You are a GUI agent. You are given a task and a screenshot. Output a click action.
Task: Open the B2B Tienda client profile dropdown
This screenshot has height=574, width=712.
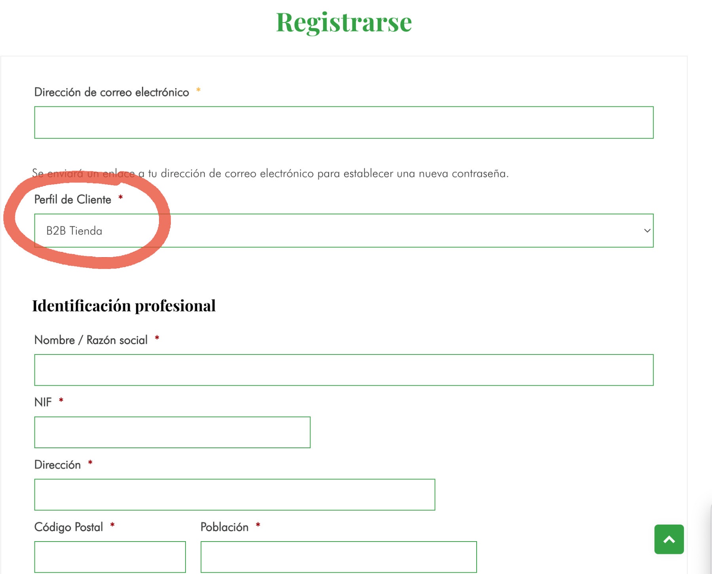(344, 231)
